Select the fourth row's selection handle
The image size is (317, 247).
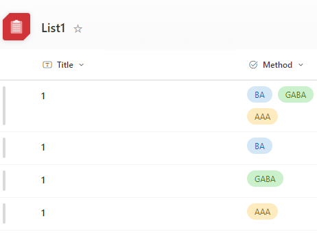click(x=4, y=213)
